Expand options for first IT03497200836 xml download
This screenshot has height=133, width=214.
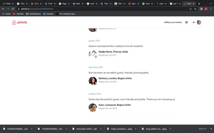tap(31, 129)
